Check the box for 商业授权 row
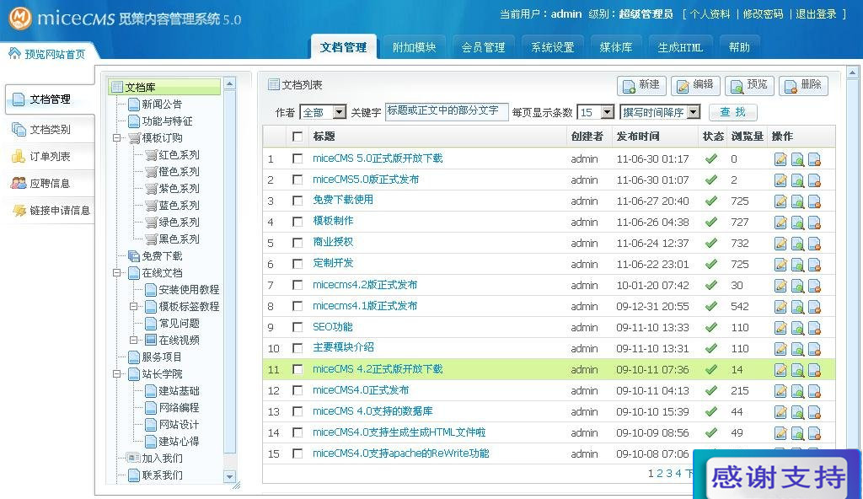Viewport: 863px width, 499px height. tap(297, 243)
